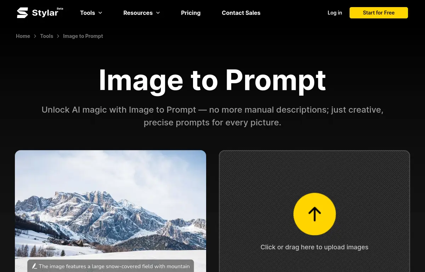425x272 pixels.
Task: Expand the Resources dropdown chevron
Action: [x=158, y=13]
